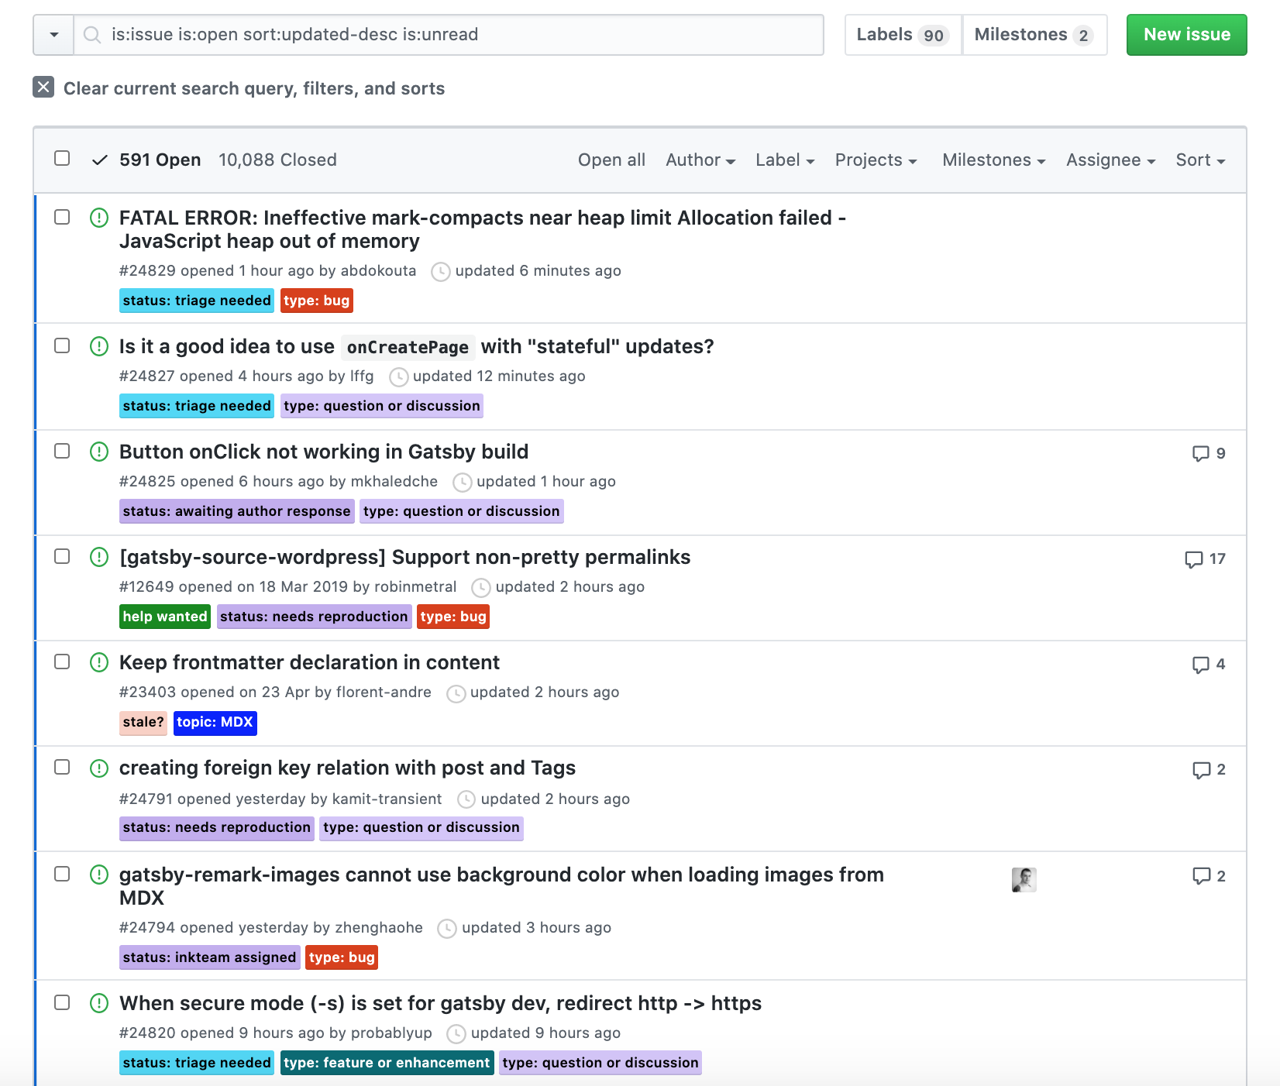Image resolution: width=1280 pixels, height=1086 pixels.
Task: Open Button onClick not working in Gatsby build
Action: point(324,452)
